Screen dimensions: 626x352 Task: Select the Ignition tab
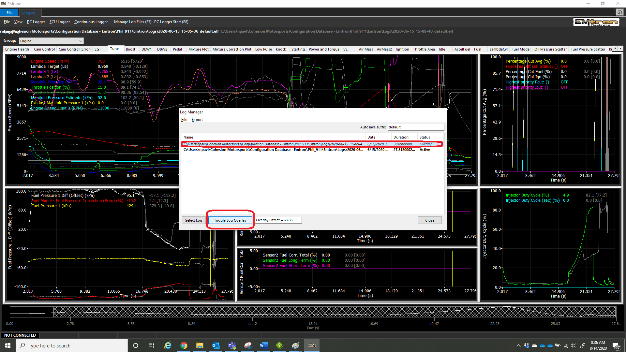point(402,49)
